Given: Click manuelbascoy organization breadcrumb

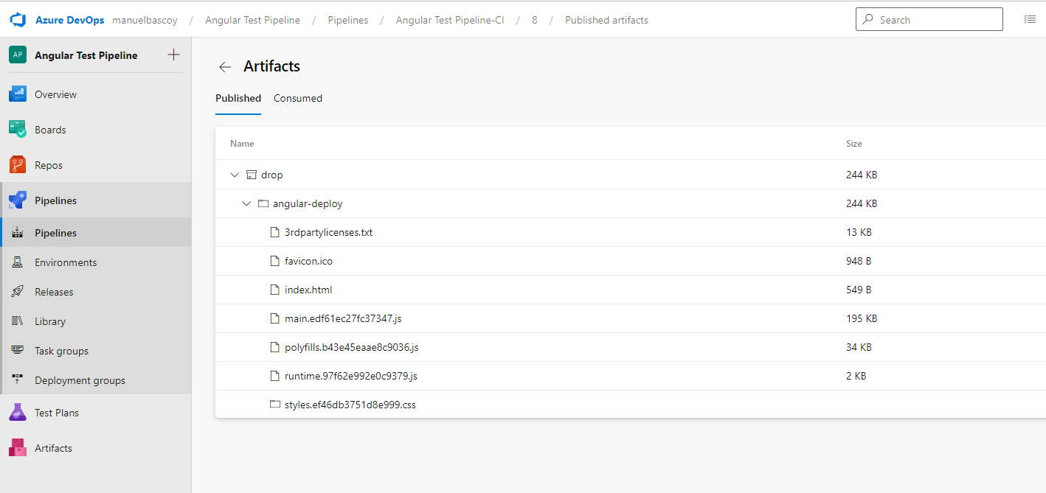Looking at the screenshot, I should point(146,20).
